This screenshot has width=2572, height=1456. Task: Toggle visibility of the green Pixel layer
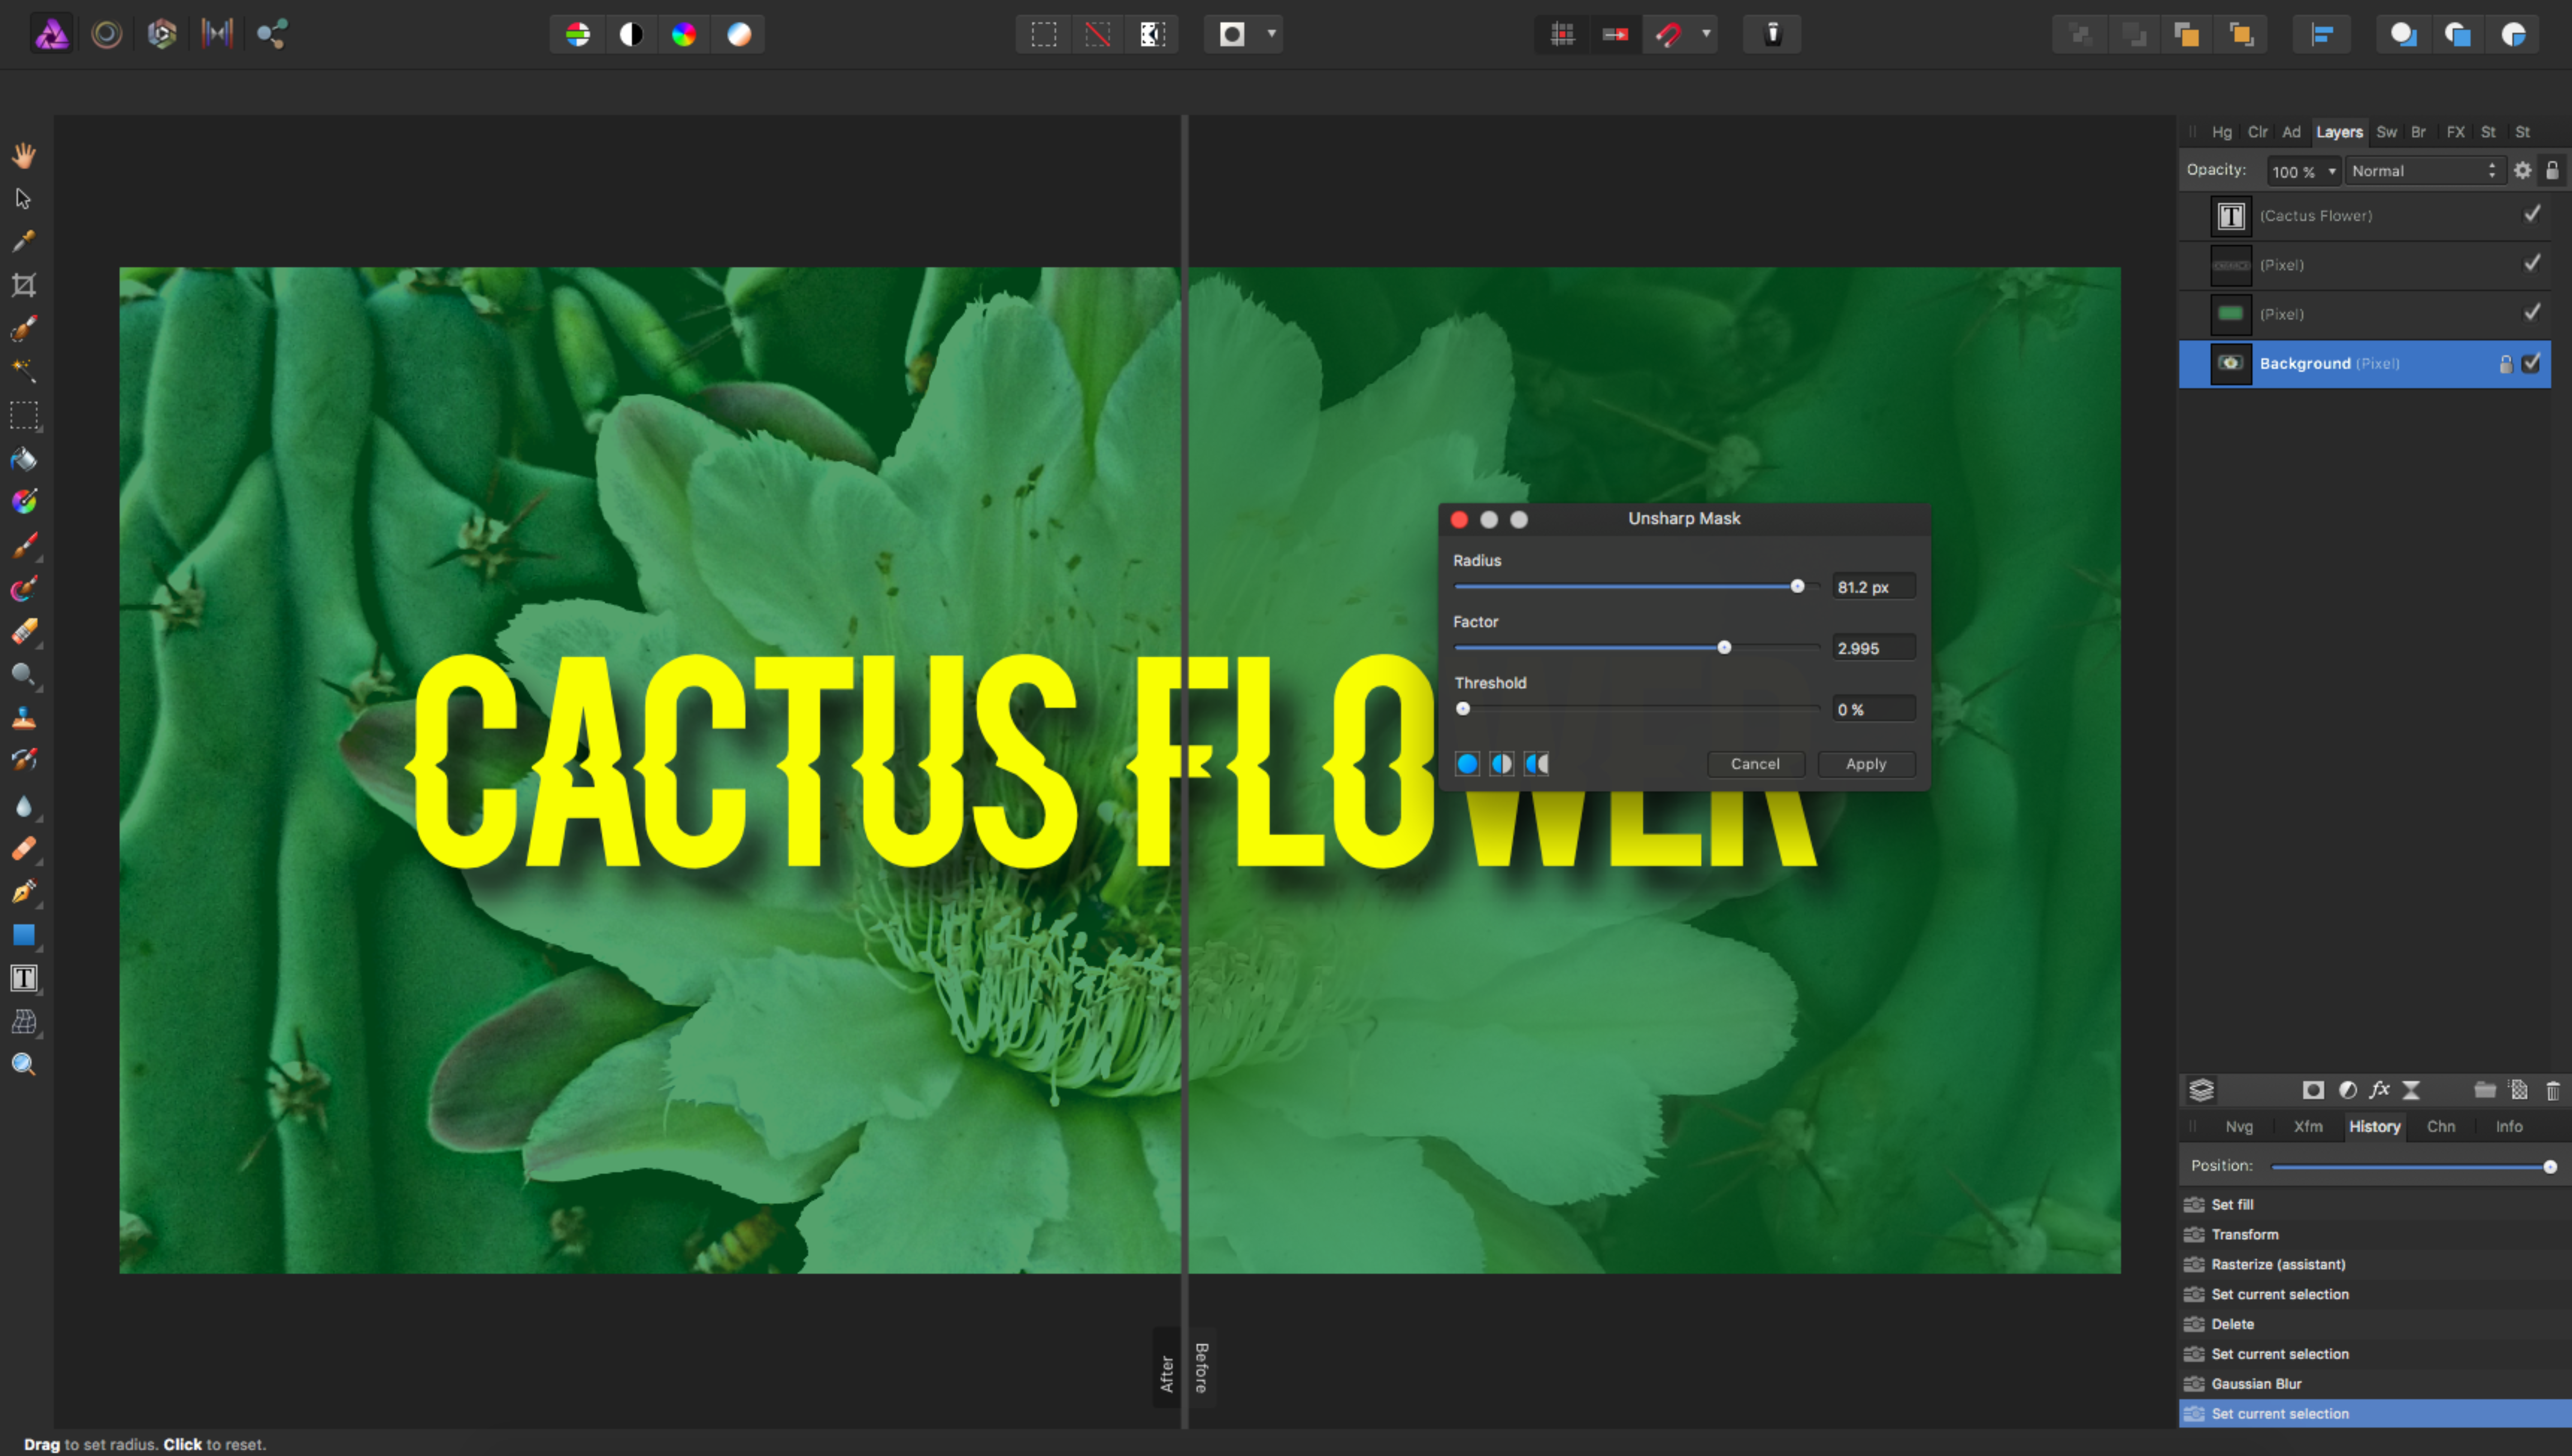[2532, 312]
